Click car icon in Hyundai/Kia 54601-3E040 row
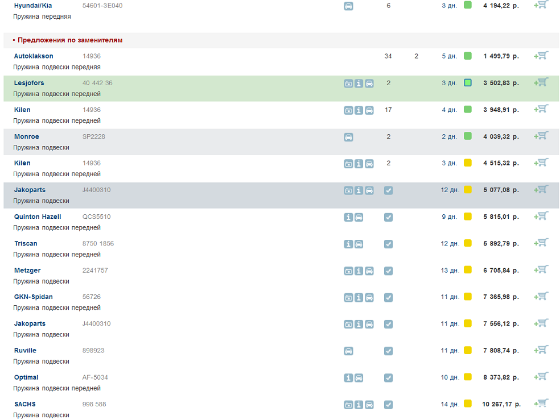 (x=348, y=6)
